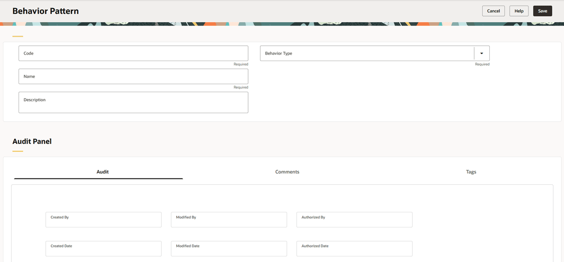Select the Modified By field
The width and height of the screenshot is (564, 262).
229,219
